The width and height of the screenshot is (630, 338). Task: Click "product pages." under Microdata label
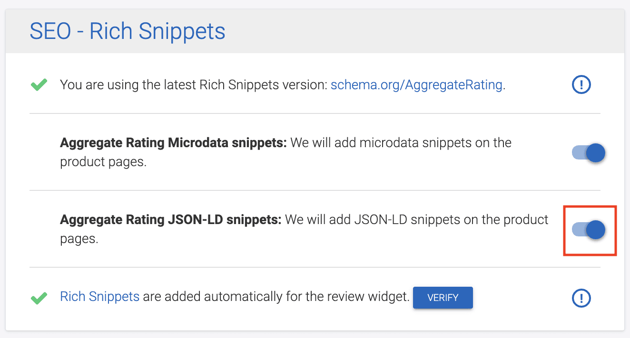click(103, 162)
